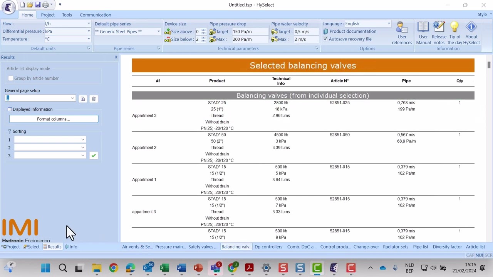Switch to the Select panel
This screenshot has width=493, height=277.
point(31,247)
